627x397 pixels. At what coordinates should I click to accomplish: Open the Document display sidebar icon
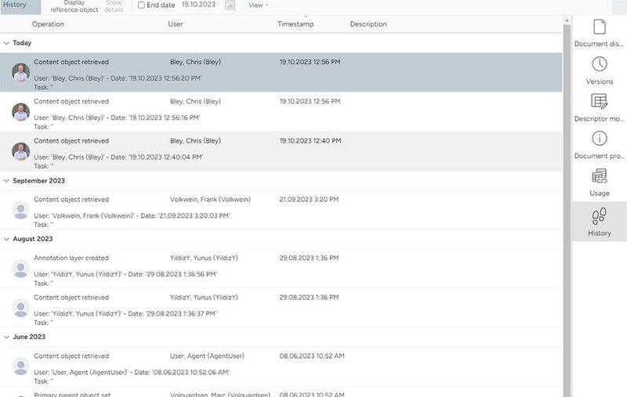click(x=599, y=27)
